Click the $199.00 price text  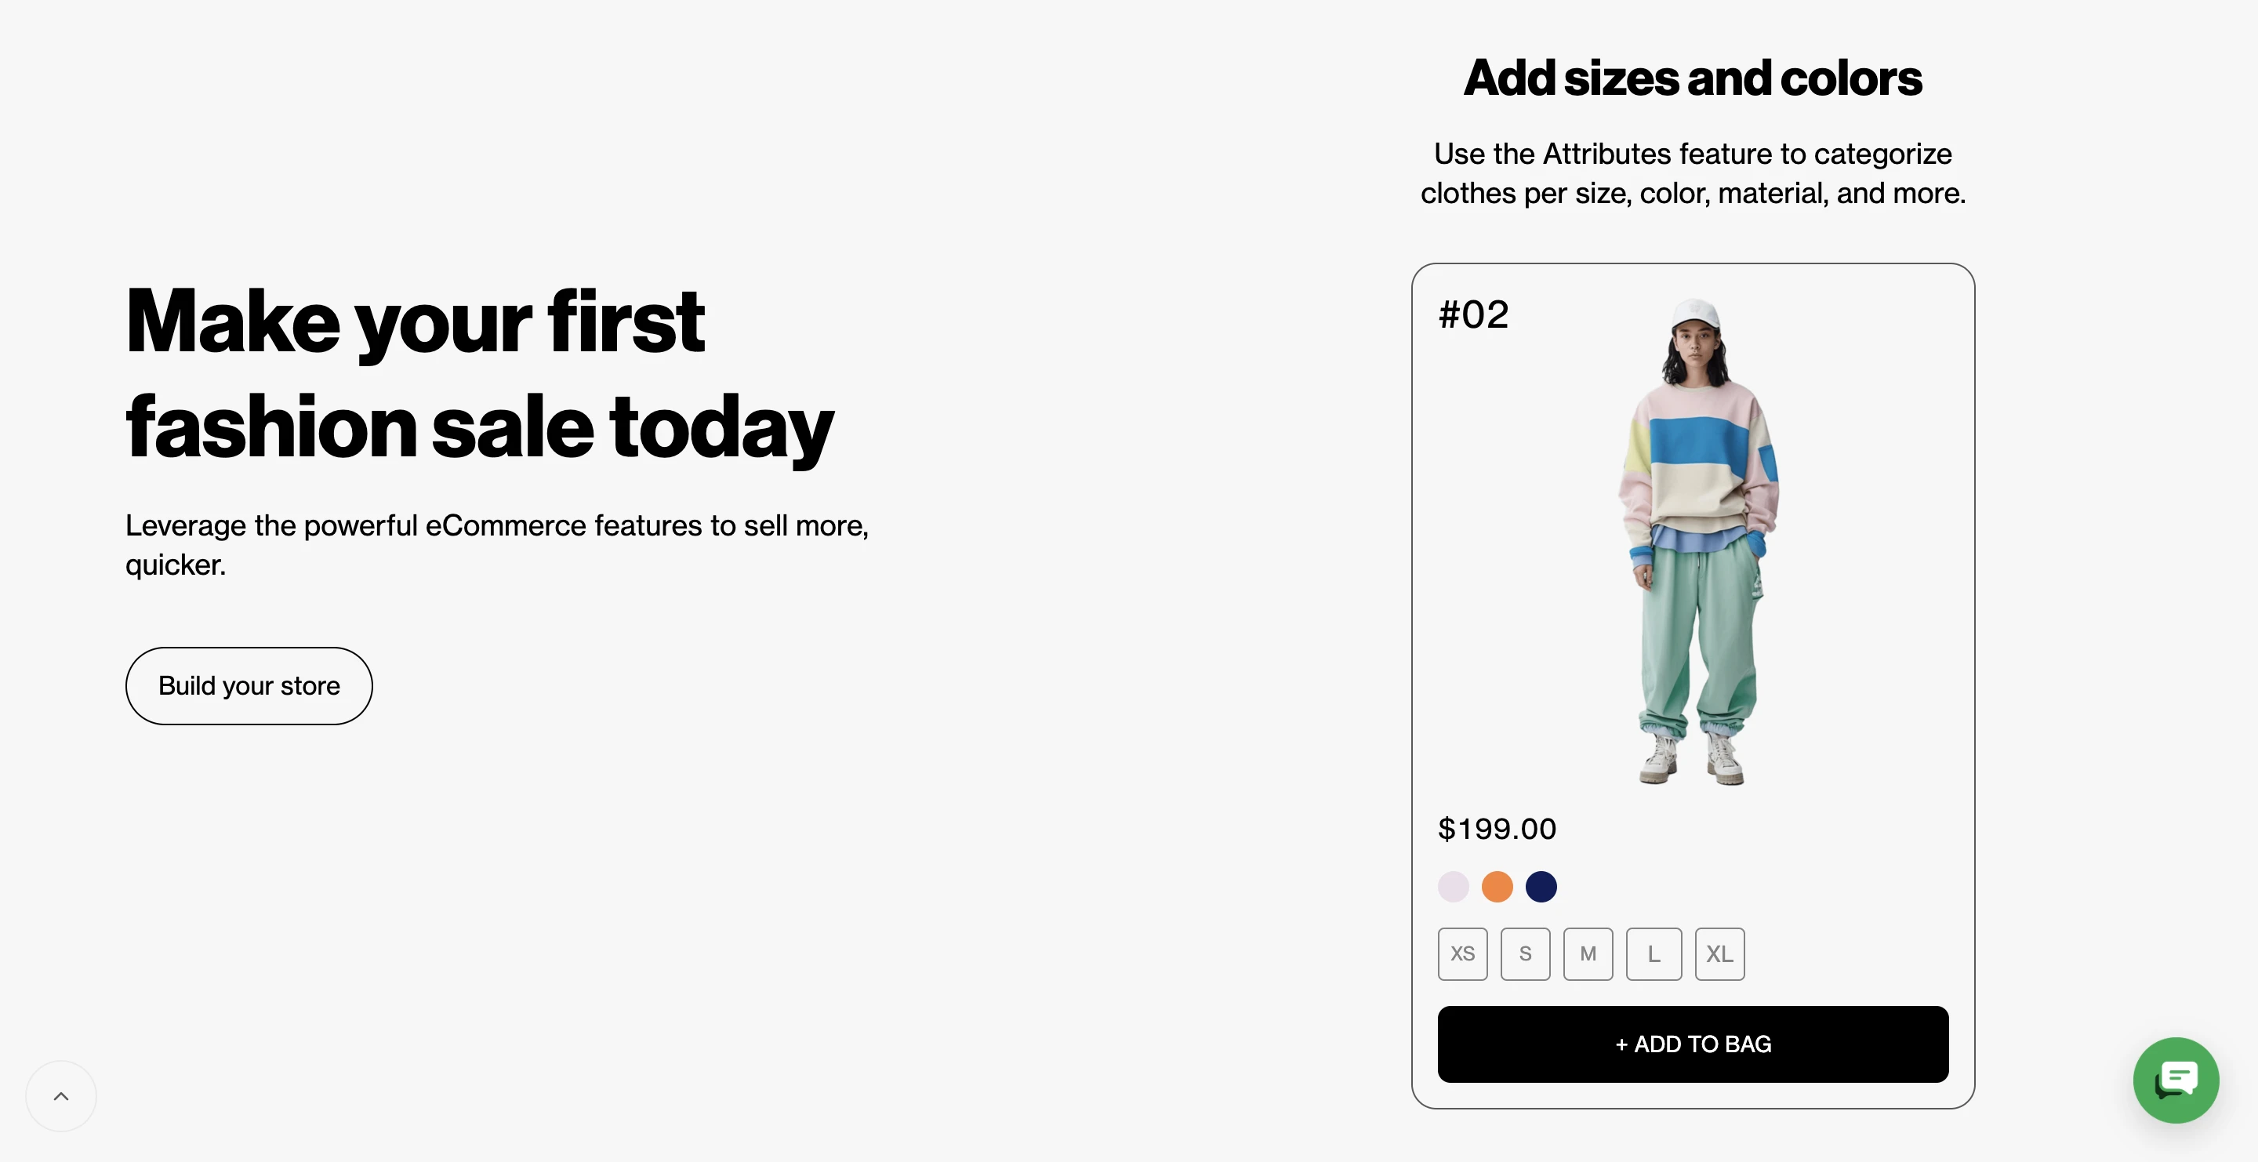[x=1497, y=828]
